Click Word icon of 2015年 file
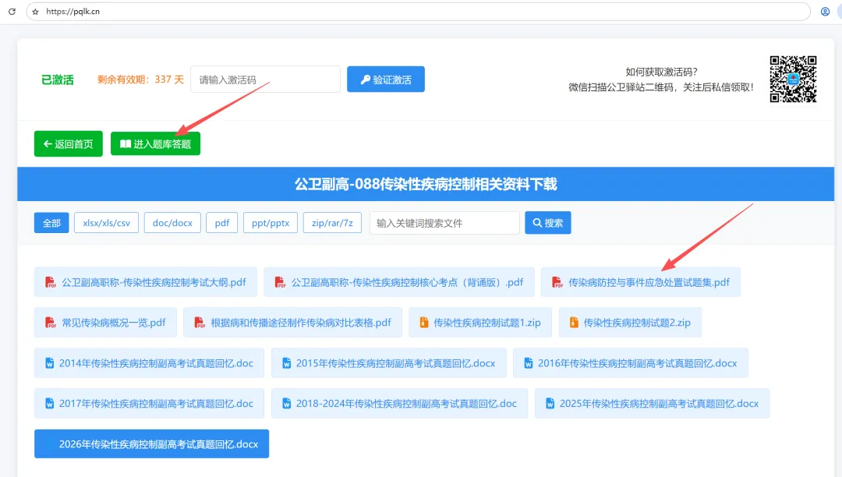 pyautogui.click(x=287, y=363)
